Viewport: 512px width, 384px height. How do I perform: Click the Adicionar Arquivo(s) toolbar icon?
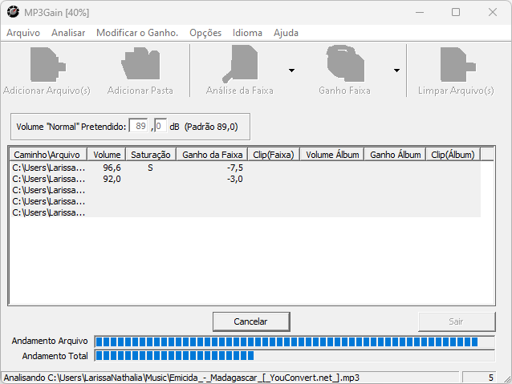click(47, 64)
